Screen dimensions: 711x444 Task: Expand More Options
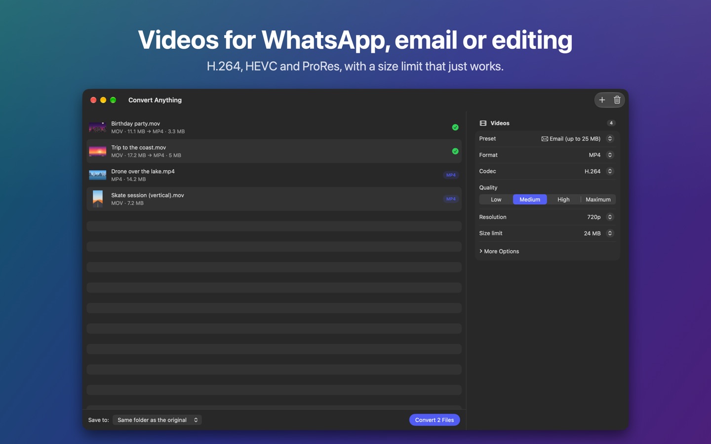[x=499, y=251]
